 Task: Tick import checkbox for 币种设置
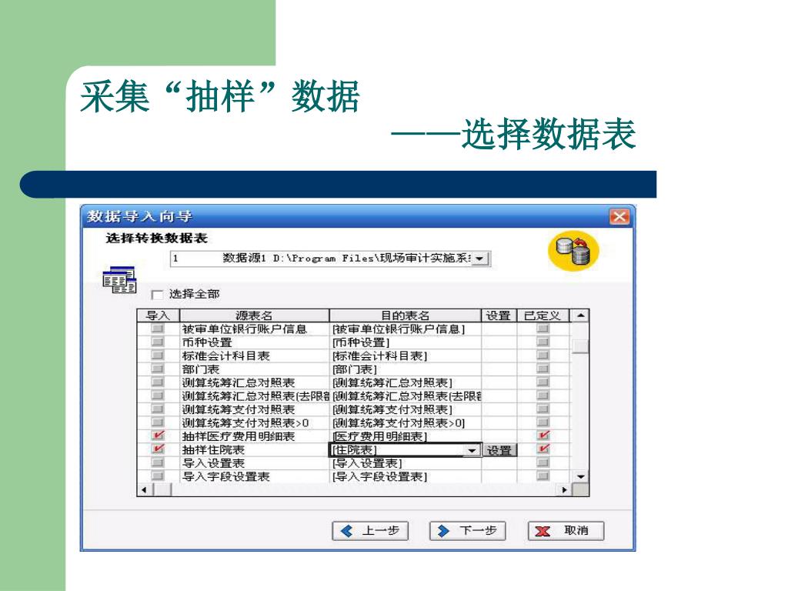pos(158,342)
